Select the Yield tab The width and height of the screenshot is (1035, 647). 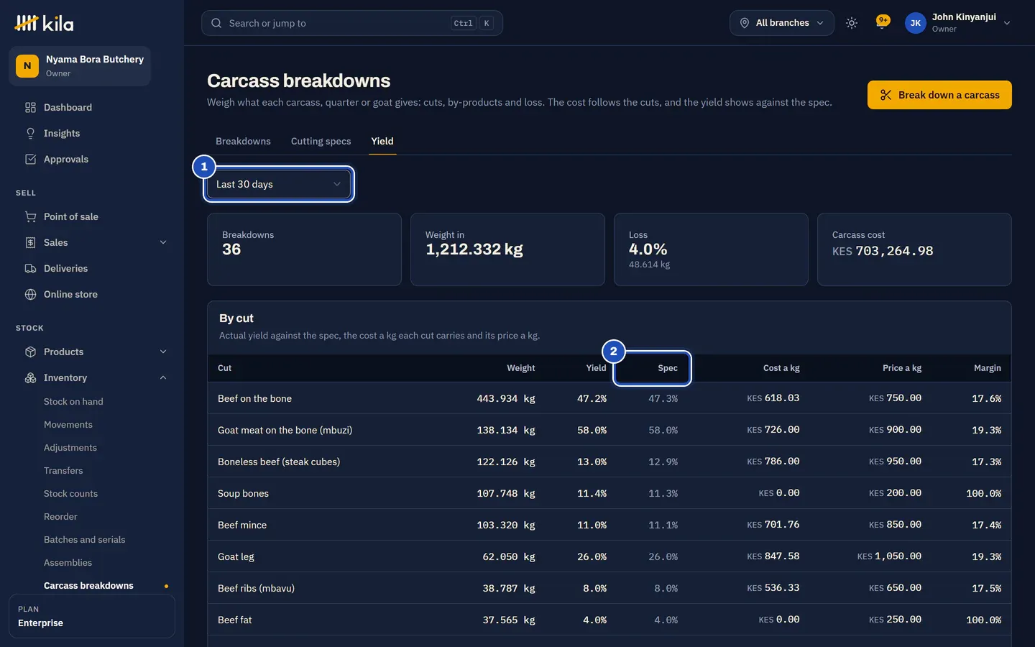(x=382, y=141)
